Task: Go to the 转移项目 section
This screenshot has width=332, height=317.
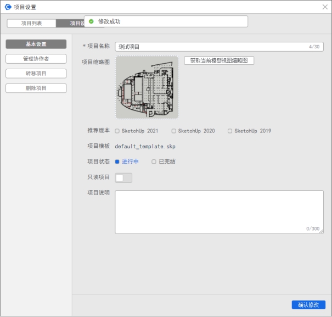Action: 36,74
